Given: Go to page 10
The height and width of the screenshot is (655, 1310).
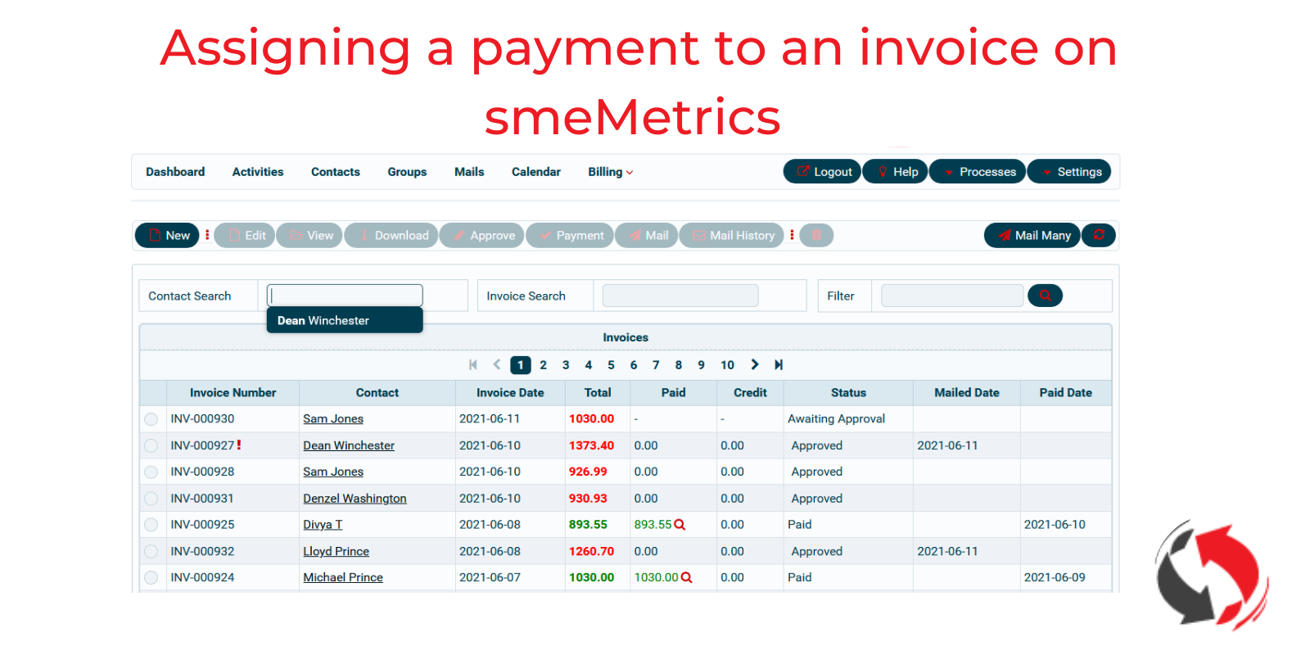Looking at the screenshot, I should (x=727, y=365).
